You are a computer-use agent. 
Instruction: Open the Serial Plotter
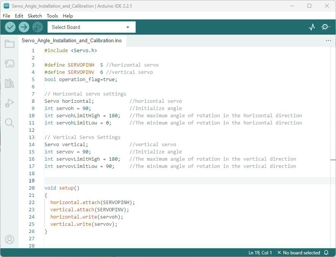pyautogui.click(x=312, y=27)
